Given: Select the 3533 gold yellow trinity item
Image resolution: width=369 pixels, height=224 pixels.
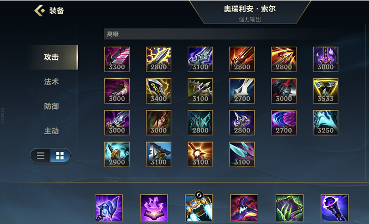Looking at the screenshot, I should pyautogui.click(x=325, y=91).
